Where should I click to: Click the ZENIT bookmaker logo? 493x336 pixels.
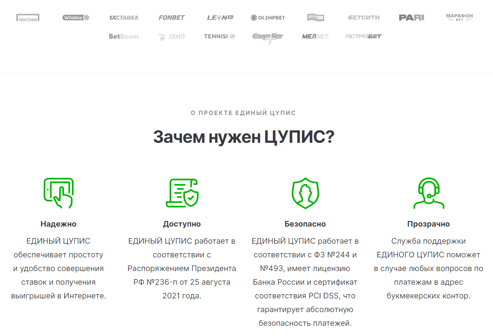(172, 36)
